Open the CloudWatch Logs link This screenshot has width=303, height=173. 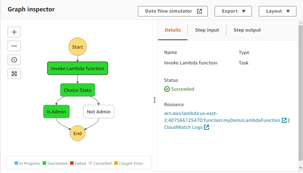tap(183, 127)
